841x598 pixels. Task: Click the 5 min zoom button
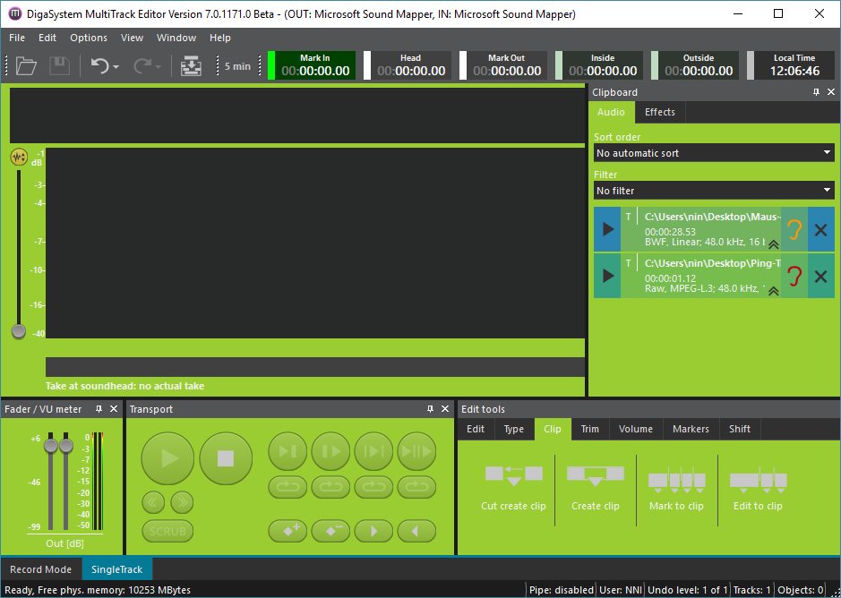pos(237,66)
